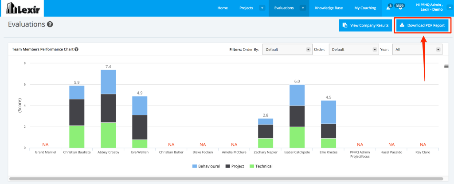Screen dimensions: 454x184
Task: Click the Ray Claro axis label
Action: pyautogui.click(x=423, y=152)
